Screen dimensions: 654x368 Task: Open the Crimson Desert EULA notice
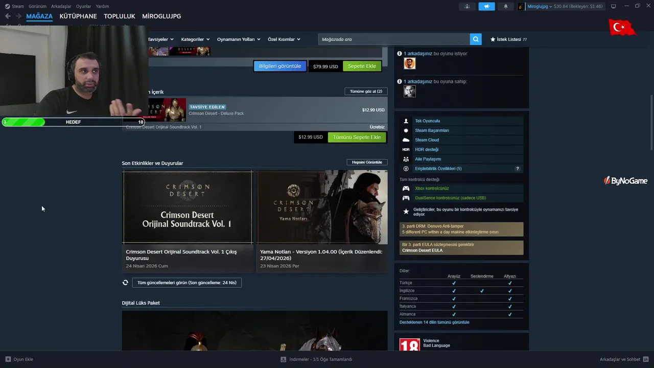461,247
